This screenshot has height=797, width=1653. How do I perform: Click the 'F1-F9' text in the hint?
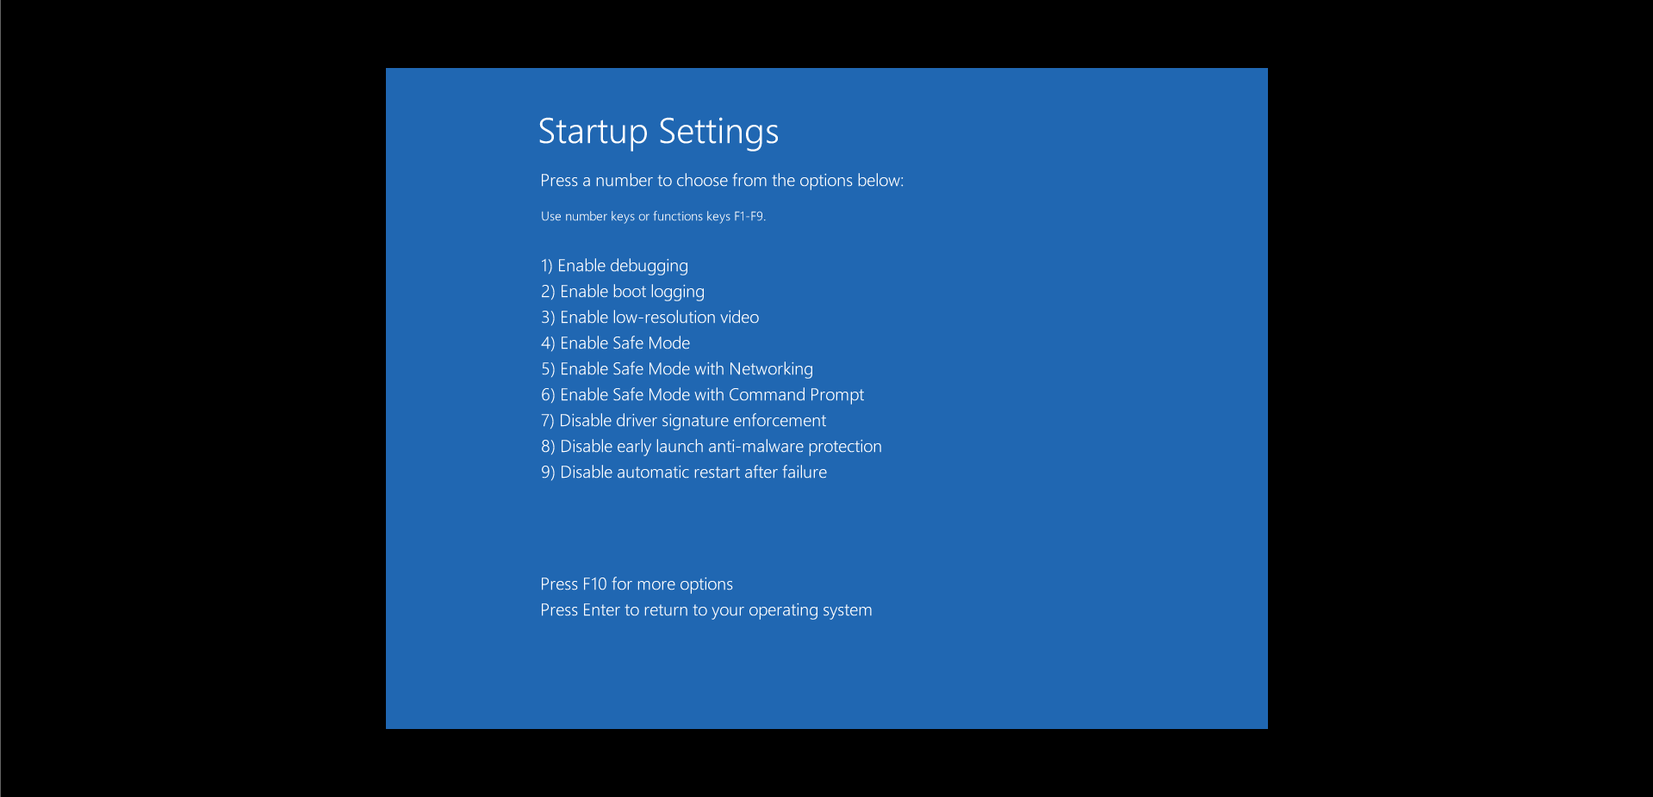coord(749,217)
